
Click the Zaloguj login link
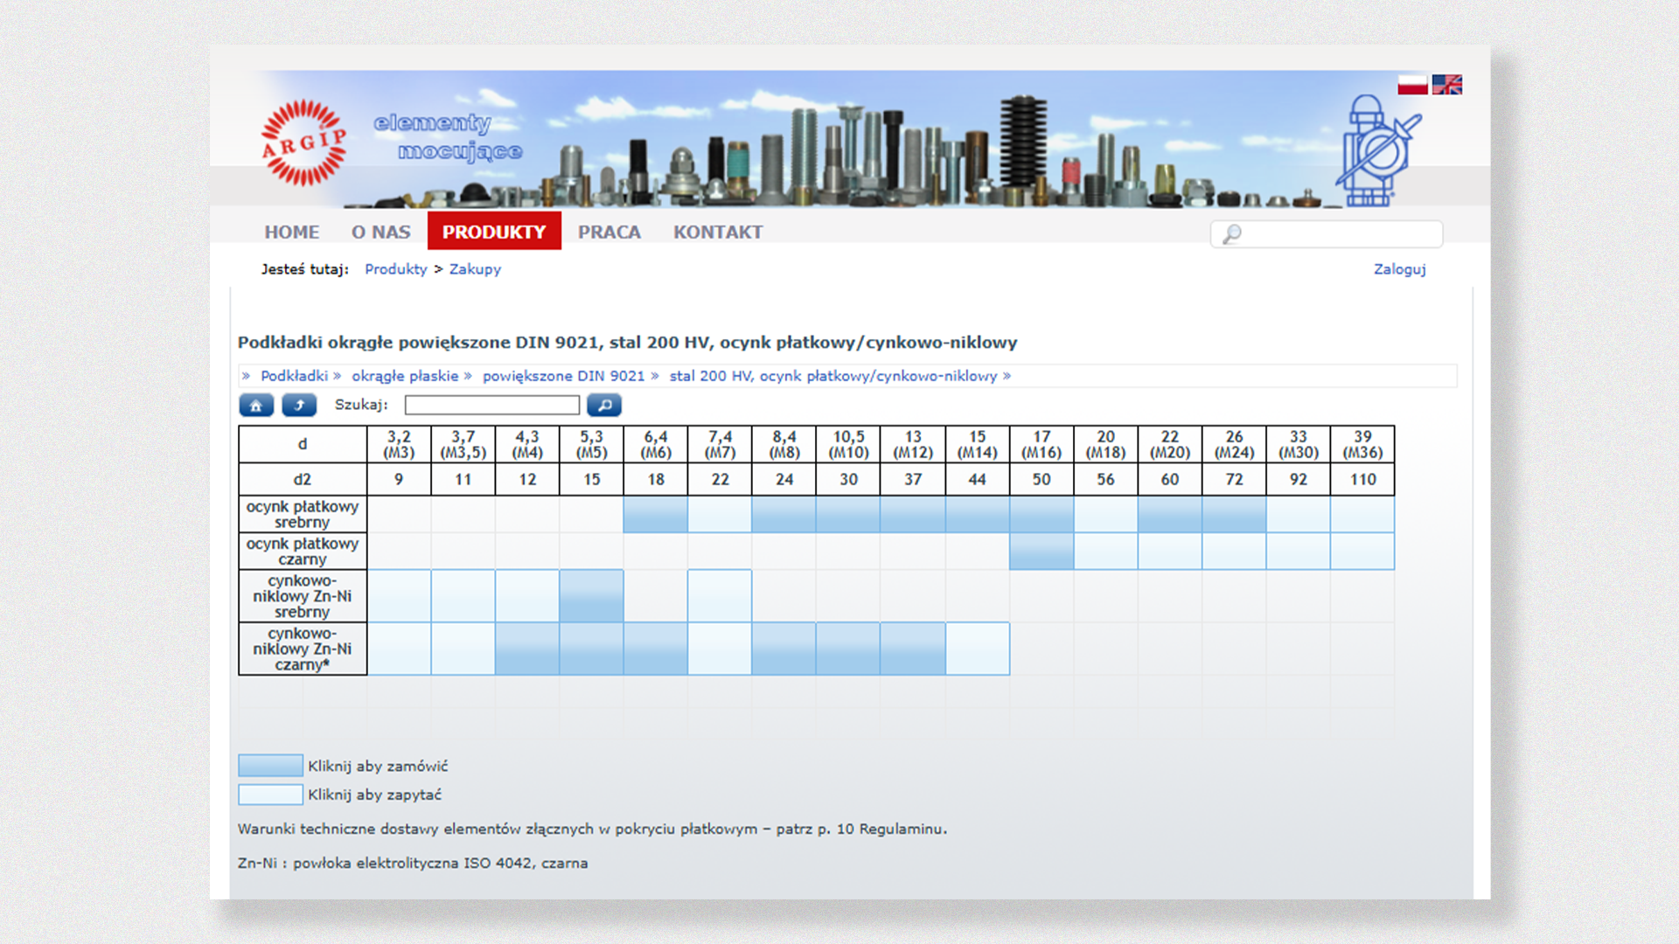[x=1399, y=269]
